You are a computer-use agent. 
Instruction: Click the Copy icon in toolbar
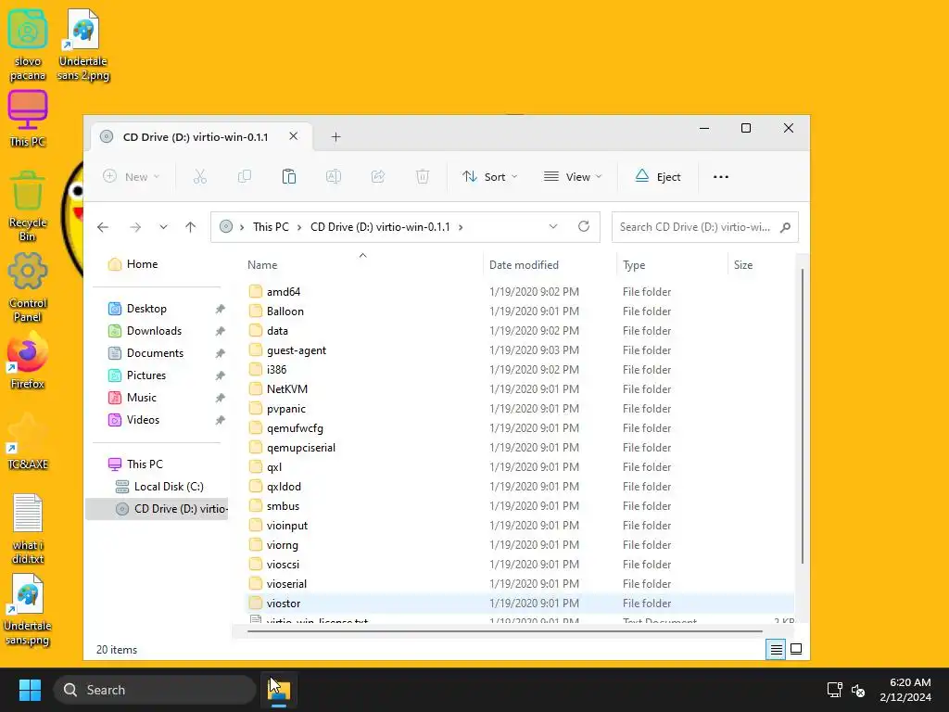point(245,177)
